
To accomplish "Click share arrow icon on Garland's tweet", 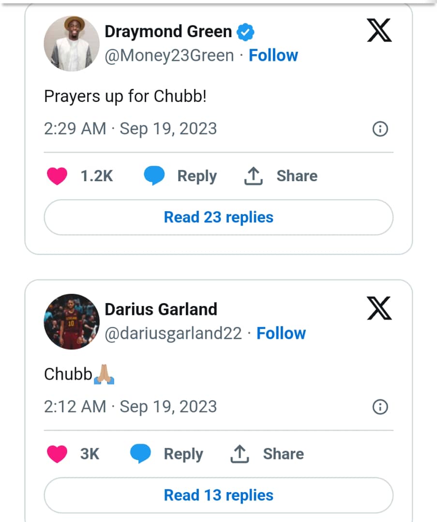I will click(240, 454).
